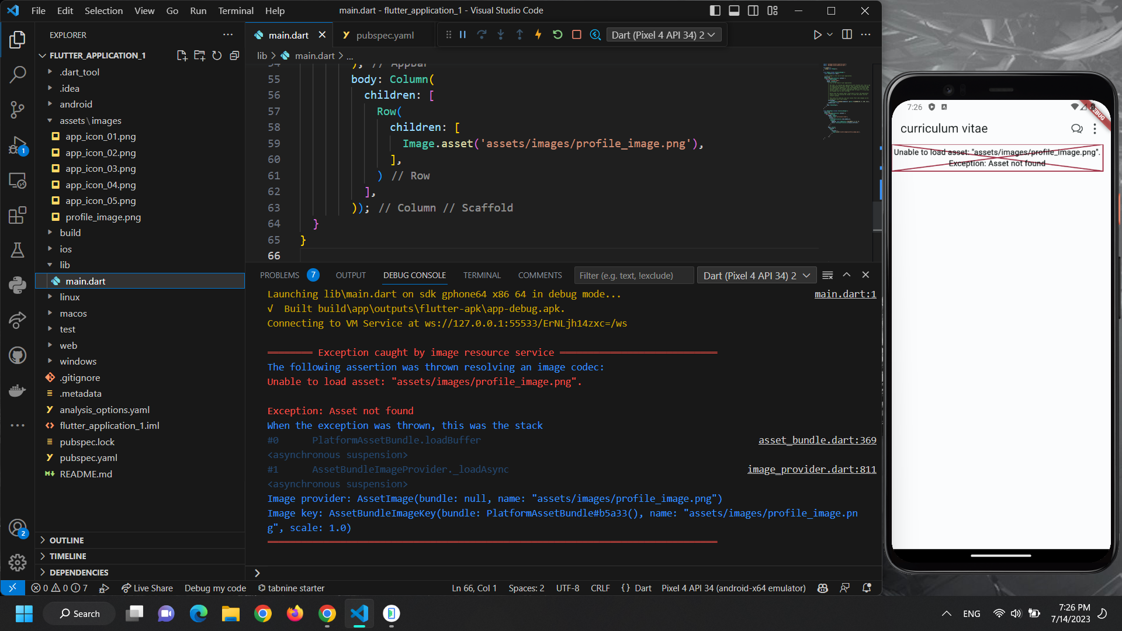Screen dimensions: 1122x631
Task: Trigger Flutter Hot Reload lightning icon
Action: [538, 35]
